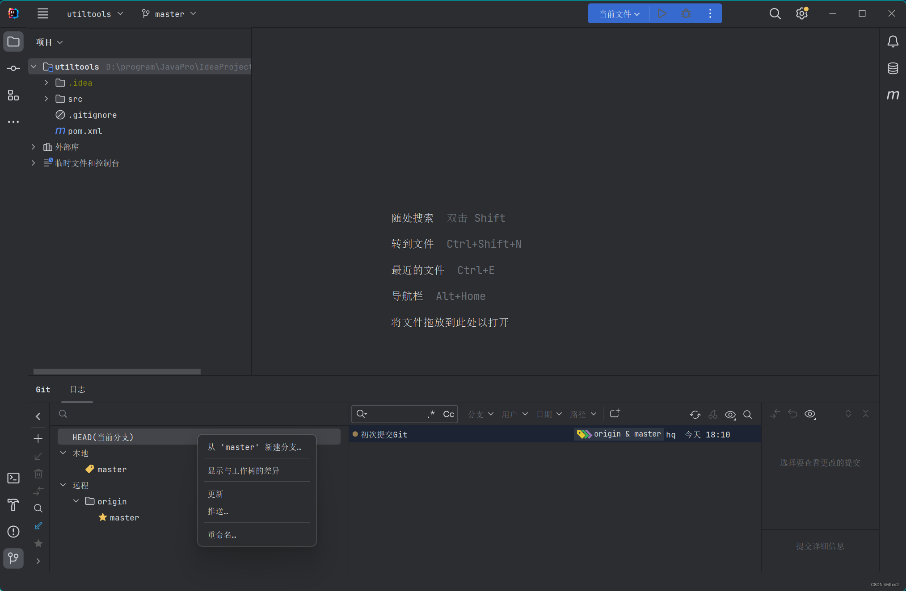
Task: Click project tree horizontal scrollbar
Action: click(x=117, y=371)
